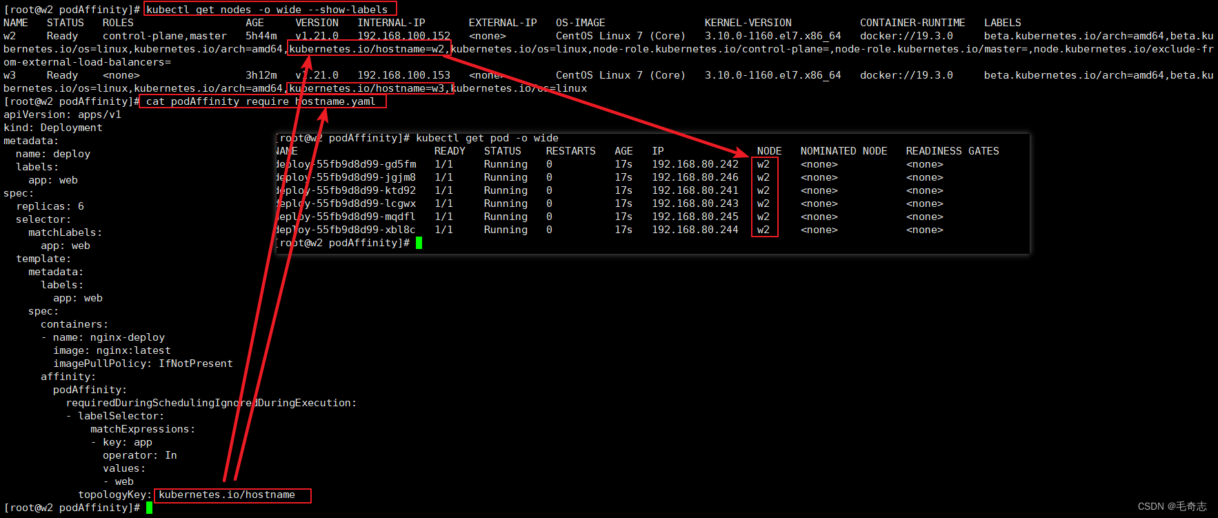Viewport: 1218px width, 518px height.
Task: Click pod name deploy-55fb9d8d99-ktd92
Action: click(347, 190)
